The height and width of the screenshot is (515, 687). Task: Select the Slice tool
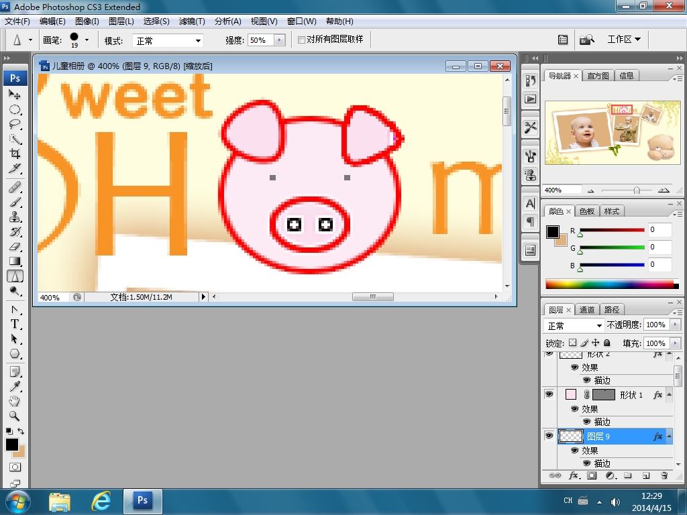[x=15, y=168]
